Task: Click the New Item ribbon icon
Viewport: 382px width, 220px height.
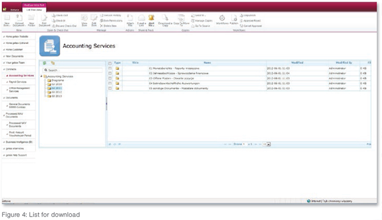Action: point(7,18)
